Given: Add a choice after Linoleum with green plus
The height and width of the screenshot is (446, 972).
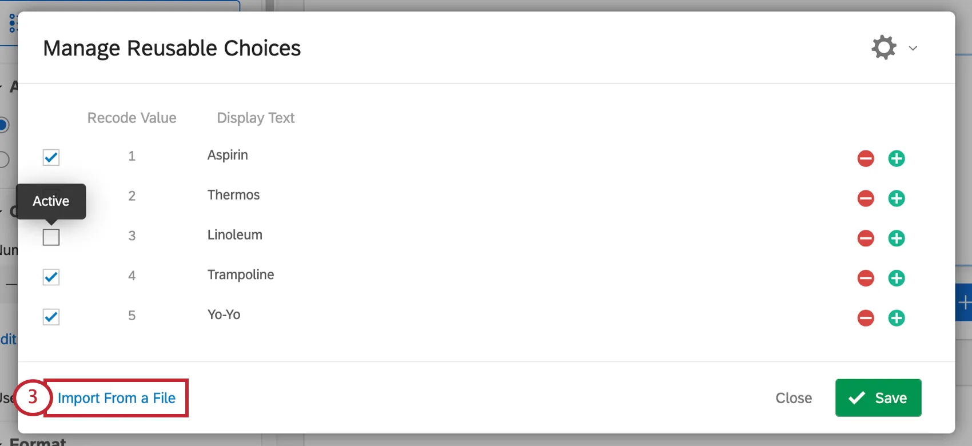Looking at the screenshot, I should [x=896, y=238].
